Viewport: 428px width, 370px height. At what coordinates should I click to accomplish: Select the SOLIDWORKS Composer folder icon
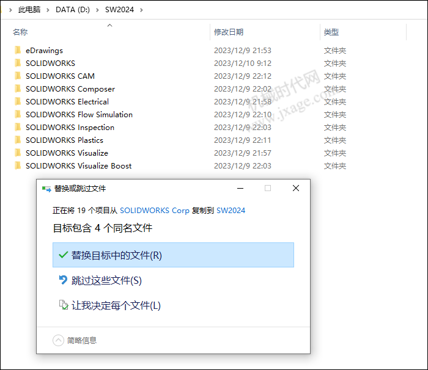coord(18,89)
